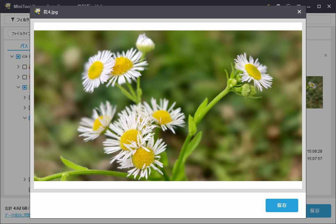Collapse the expanded third nested subfolder chevron
Viewport: 336px width, 224px height.
pos(25,118)
